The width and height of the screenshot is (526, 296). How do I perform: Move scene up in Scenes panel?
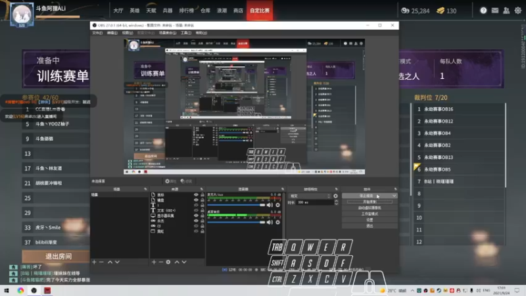tap(110, 262)
